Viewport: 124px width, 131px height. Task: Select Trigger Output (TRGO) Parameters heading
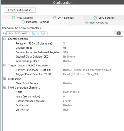pos(29,66)
